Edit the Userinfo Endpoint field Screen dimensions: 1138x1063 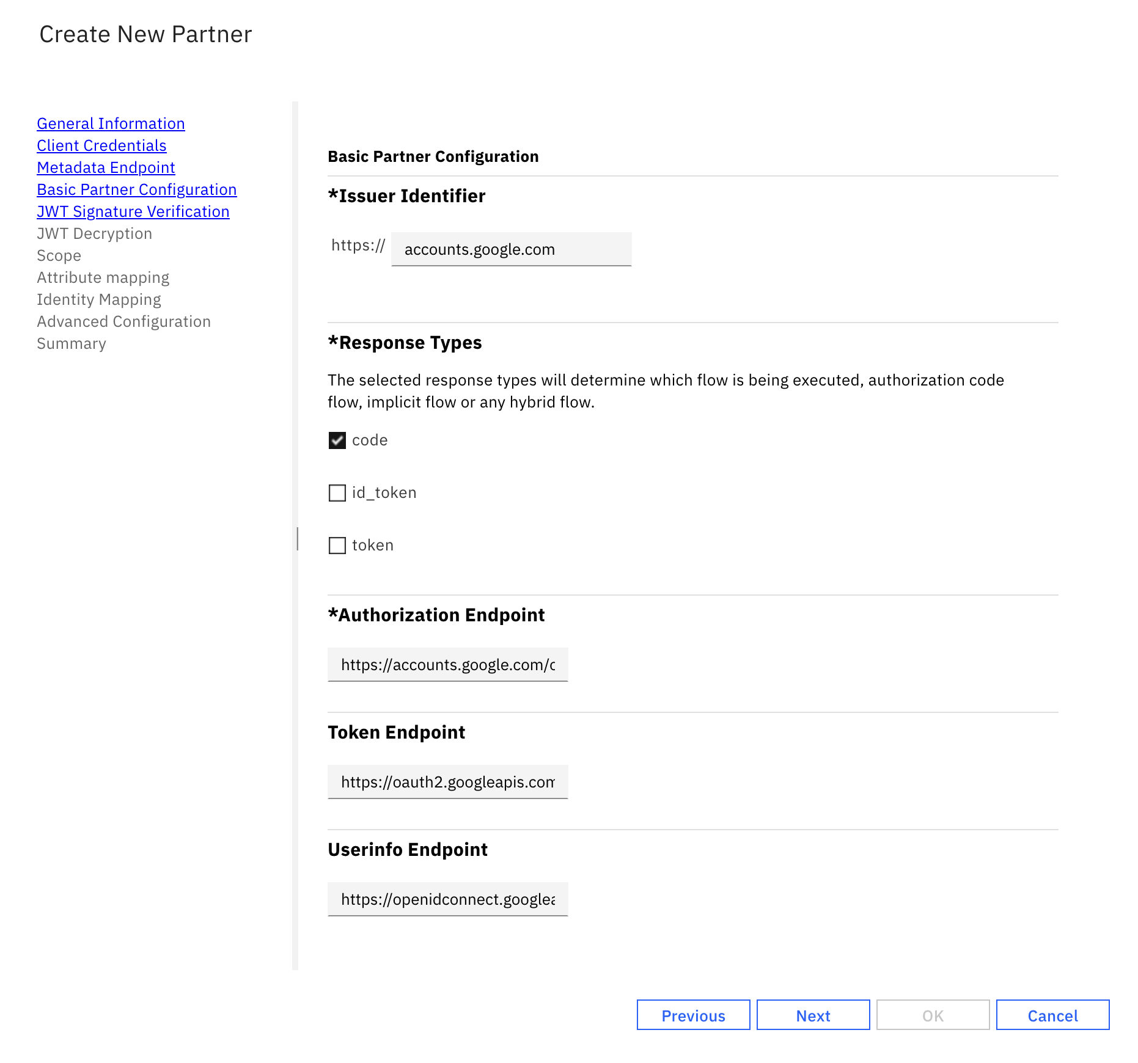click(447, 899)
